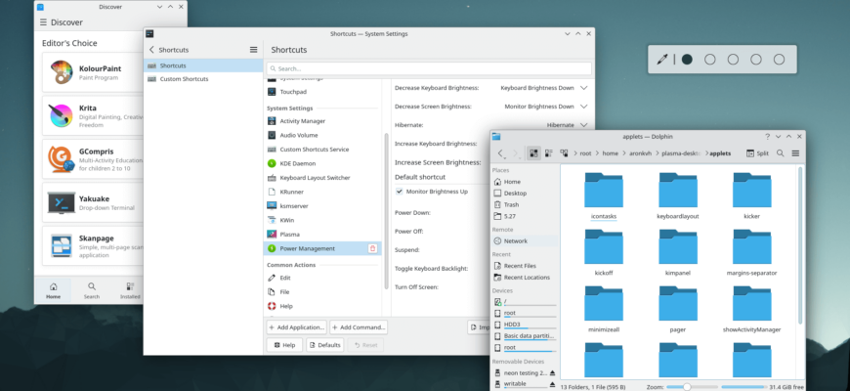
Task: Open search in Dolphin toolbar
Action: 780,153
